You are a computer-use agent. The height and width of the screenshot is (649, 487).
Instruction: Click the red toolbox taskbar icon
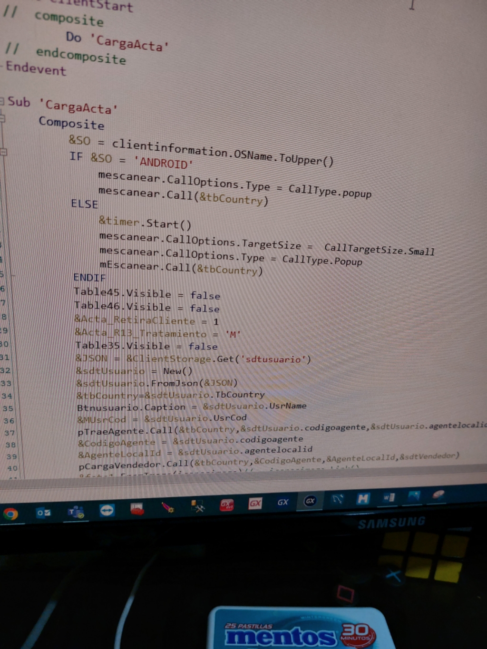(x=137, y=509)
